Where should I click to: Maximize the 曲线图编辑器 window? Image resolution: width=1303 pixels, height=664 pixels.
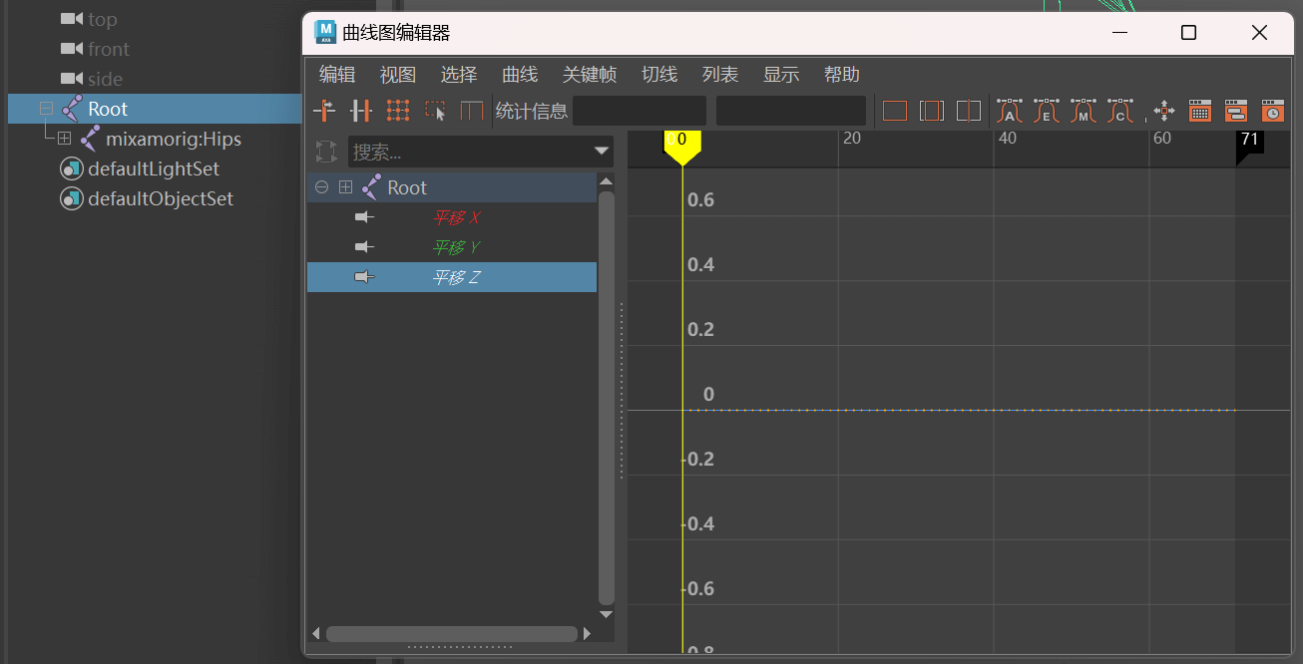(x=1188, y=33)
